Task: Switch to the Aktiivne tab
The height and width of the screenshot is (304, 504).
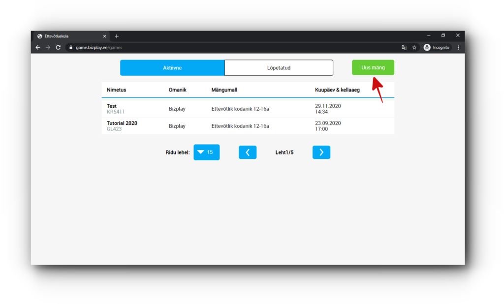Action: coord(172,68)
